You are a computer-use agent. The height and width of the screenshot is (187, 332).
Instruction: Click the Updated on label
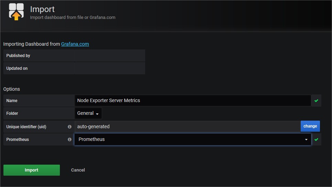[x=17, y=68]
